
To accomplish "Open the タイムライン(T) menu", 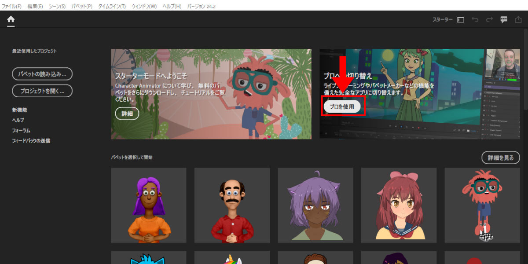I will tap(112, 7).
